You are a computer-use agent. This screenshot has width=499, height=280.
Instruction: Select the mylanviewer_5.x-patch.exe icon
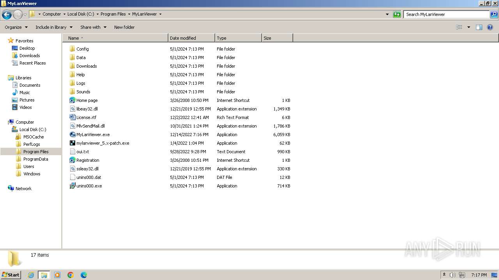(73, 143)
